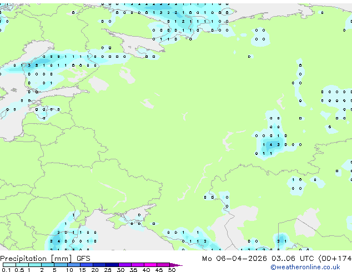Click the '(00+174' forecast offset text
The image size is (352, 272).
tap(335, 259)
